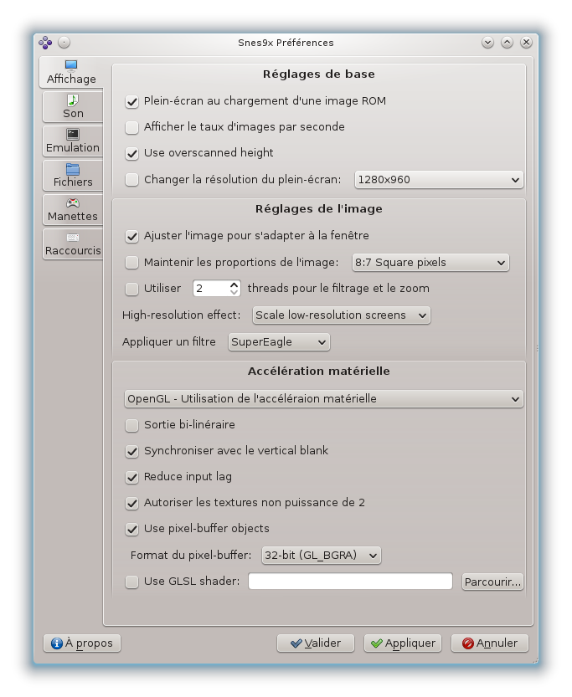The width and height of the screenshot is (572, 697).
Task: Click the threads number field showing 2
Action: point(211,289)
